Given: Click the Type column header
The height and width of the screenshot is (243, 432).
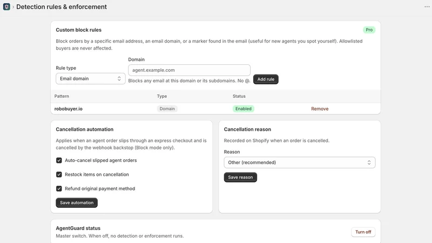Looking at the screenshot, I should point(161,96).
